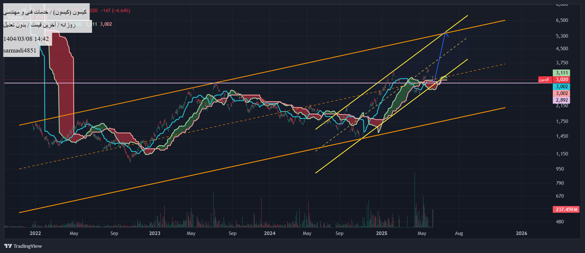Click the 1,450 price scale value
The image size is (585, 253).
tap(562, 136)
